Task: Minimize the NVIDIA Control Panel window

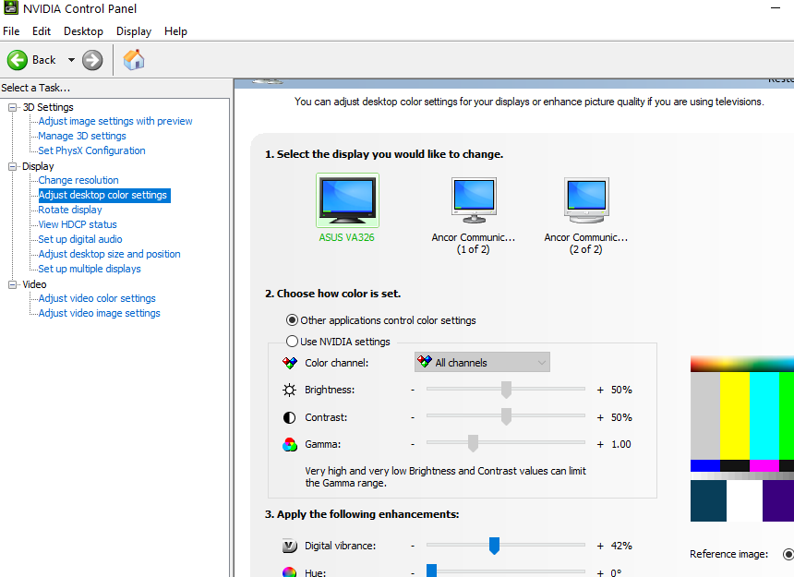Action: 776,8
